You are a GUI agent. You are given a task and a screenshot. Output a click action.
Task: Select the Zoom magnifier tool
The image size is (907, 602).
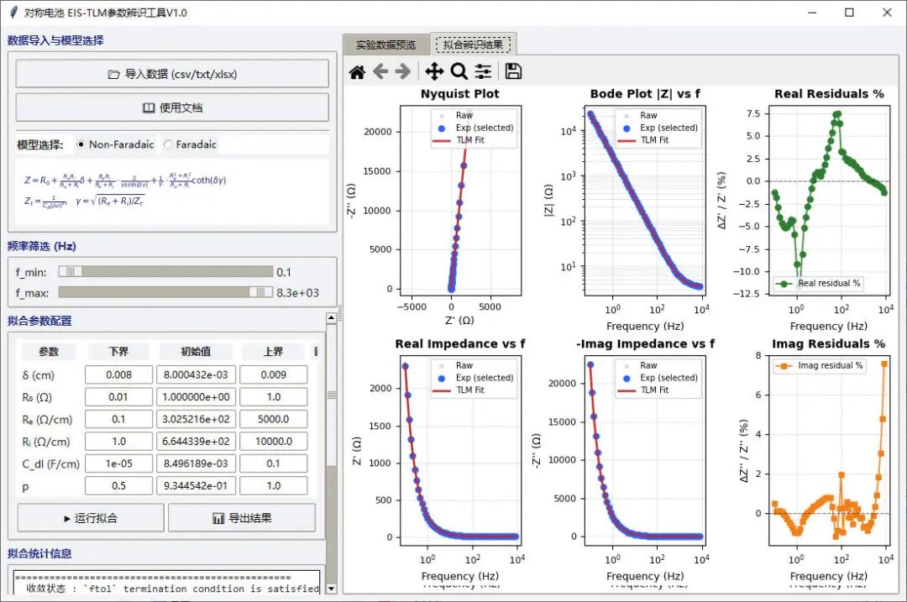(x=459, y=71)
